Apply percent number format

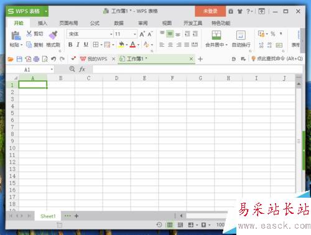[273, 34]
